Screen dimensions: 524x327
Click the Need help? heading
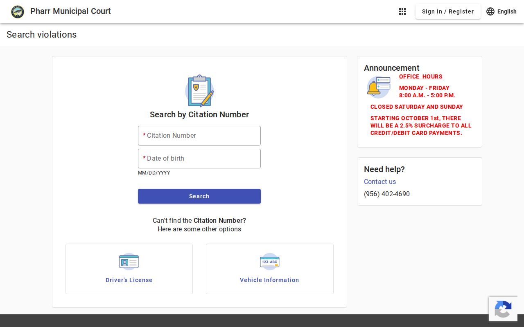(x=384, y=169)
